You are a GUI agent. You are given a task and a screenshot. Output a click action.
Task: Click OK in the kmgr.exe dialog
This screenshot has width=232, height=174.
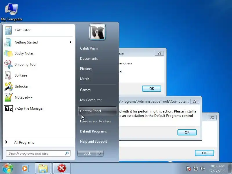[151, 89]
